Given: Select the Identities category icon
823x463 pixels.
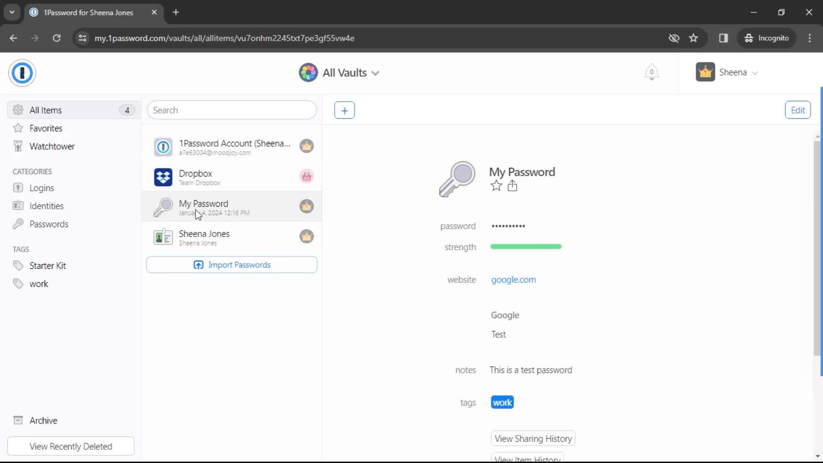Looking at the screenshot, I should pos(18,206).
